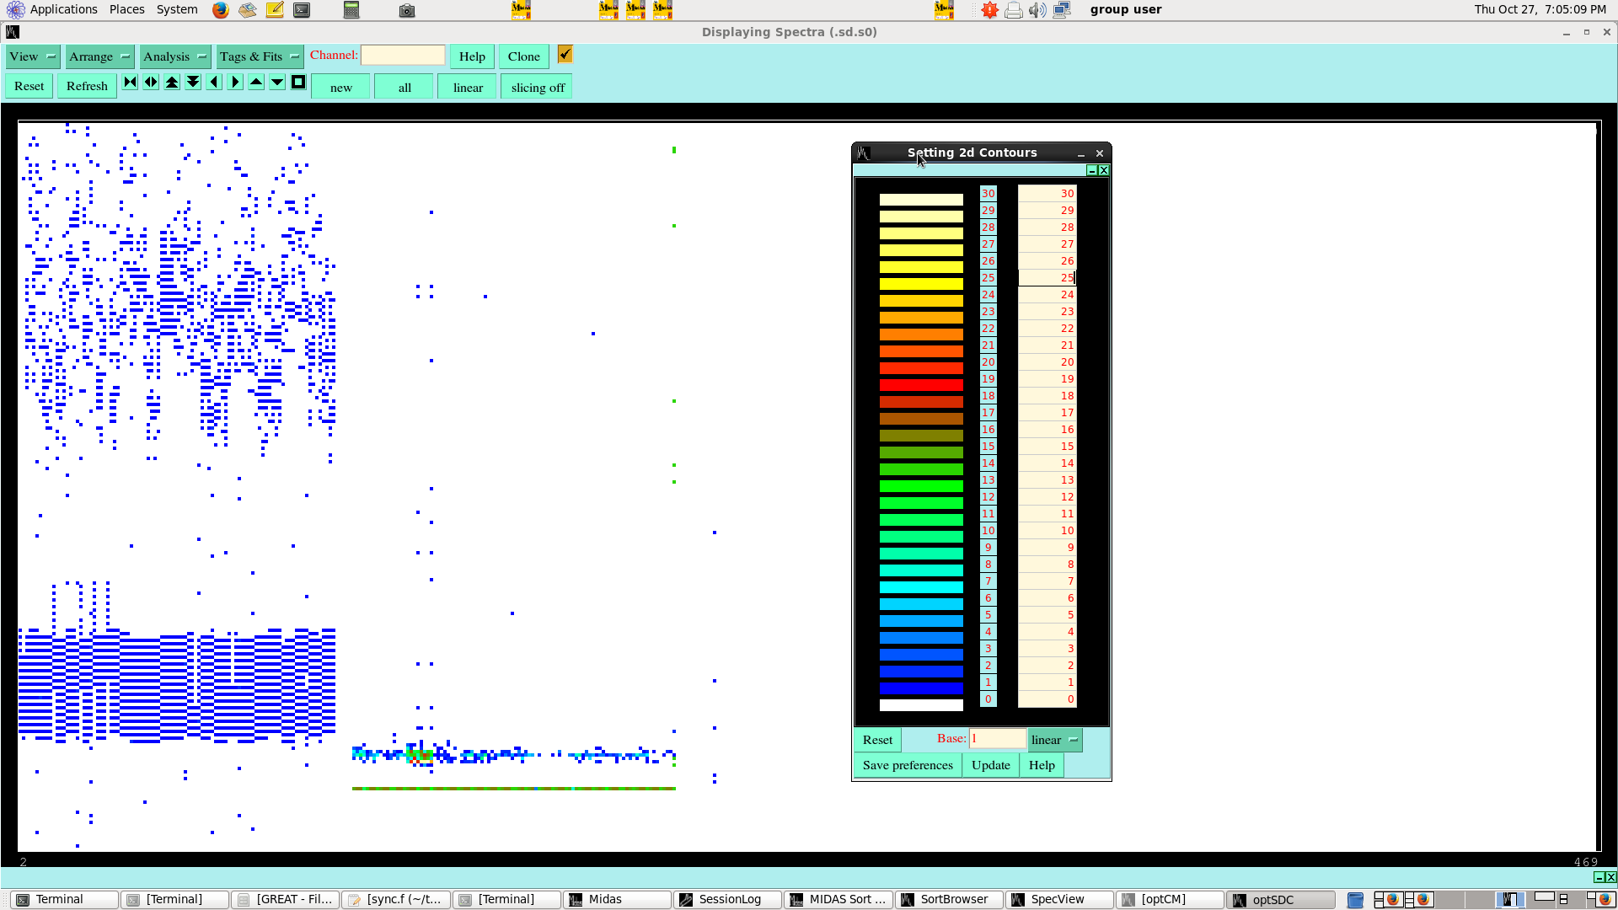This screenshot has width=1618, height=910.
Task: Click the right arrow toolbar icon
Action: tap(235, 82)
